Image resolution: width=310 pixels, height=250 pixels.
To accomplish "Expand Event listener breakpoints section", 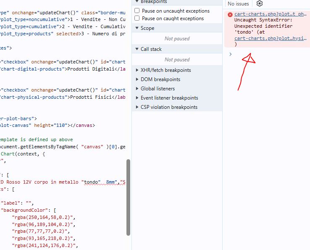I will (x=169, y=98).
